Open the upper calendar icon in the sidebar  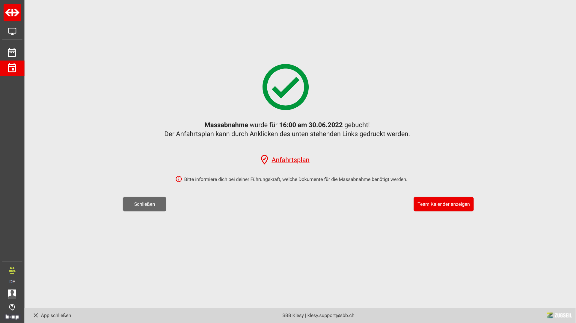[12, 53]
